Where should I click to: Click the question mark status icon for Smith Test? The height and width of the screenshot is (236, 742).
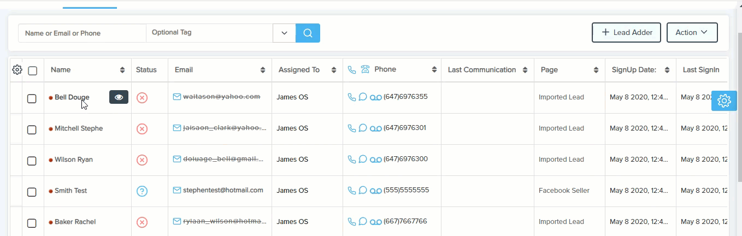(x=142, y=191)
